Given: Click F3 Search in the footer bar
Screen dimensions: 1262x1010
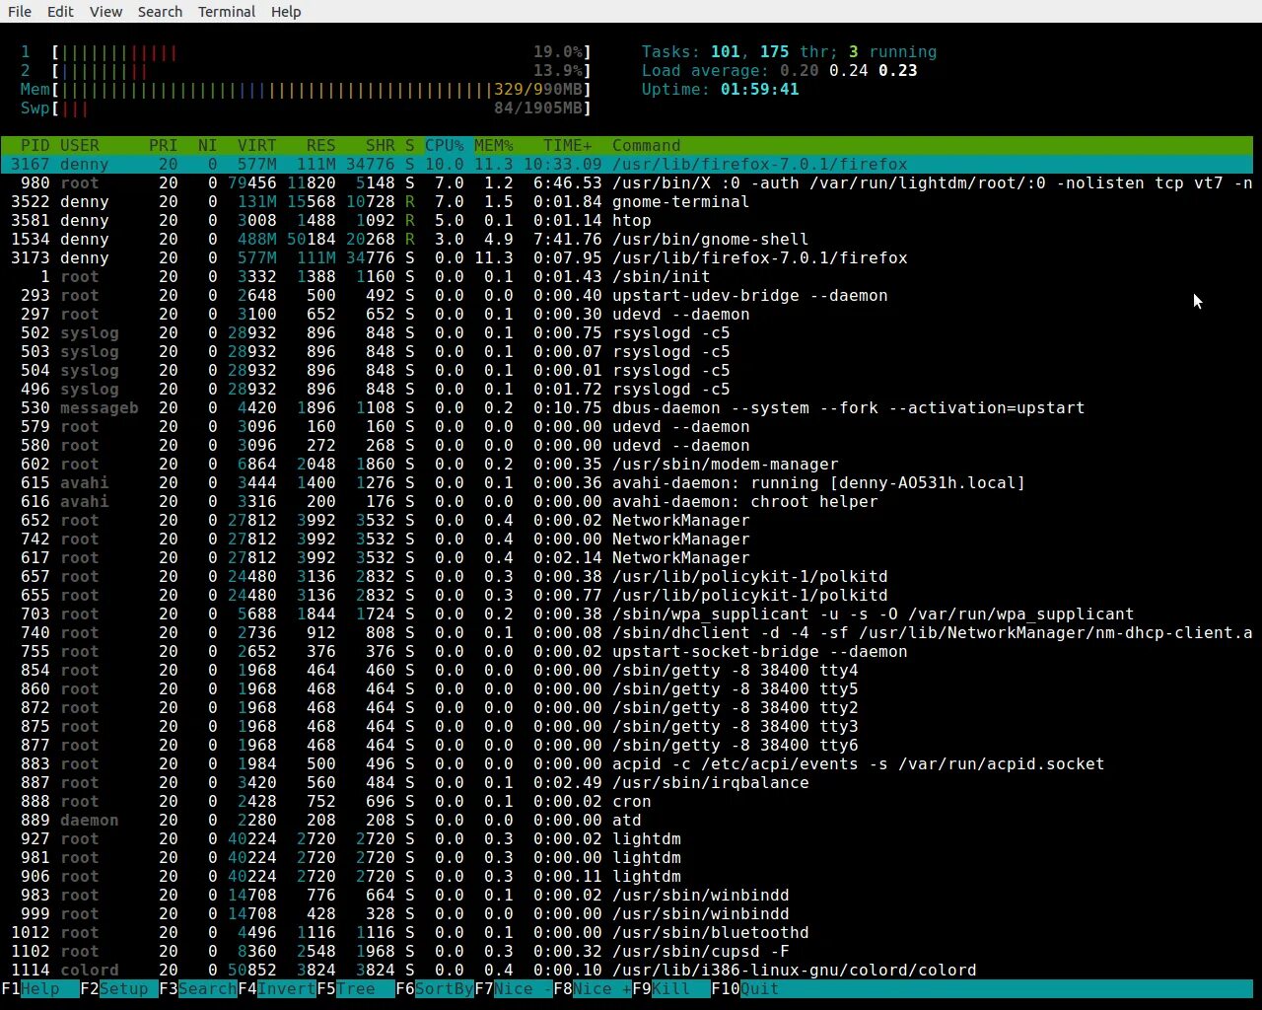Looking at the screenshot, I should (x=198, y=988).
